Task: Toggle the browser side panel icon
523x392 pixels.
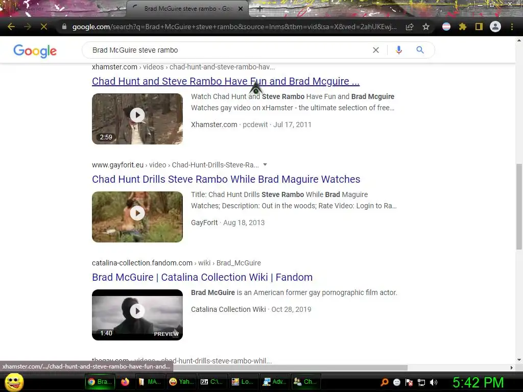Action: tap(479, 27)
